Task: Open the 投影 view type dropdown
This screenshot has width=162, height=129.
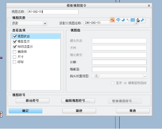Action: 45,23
